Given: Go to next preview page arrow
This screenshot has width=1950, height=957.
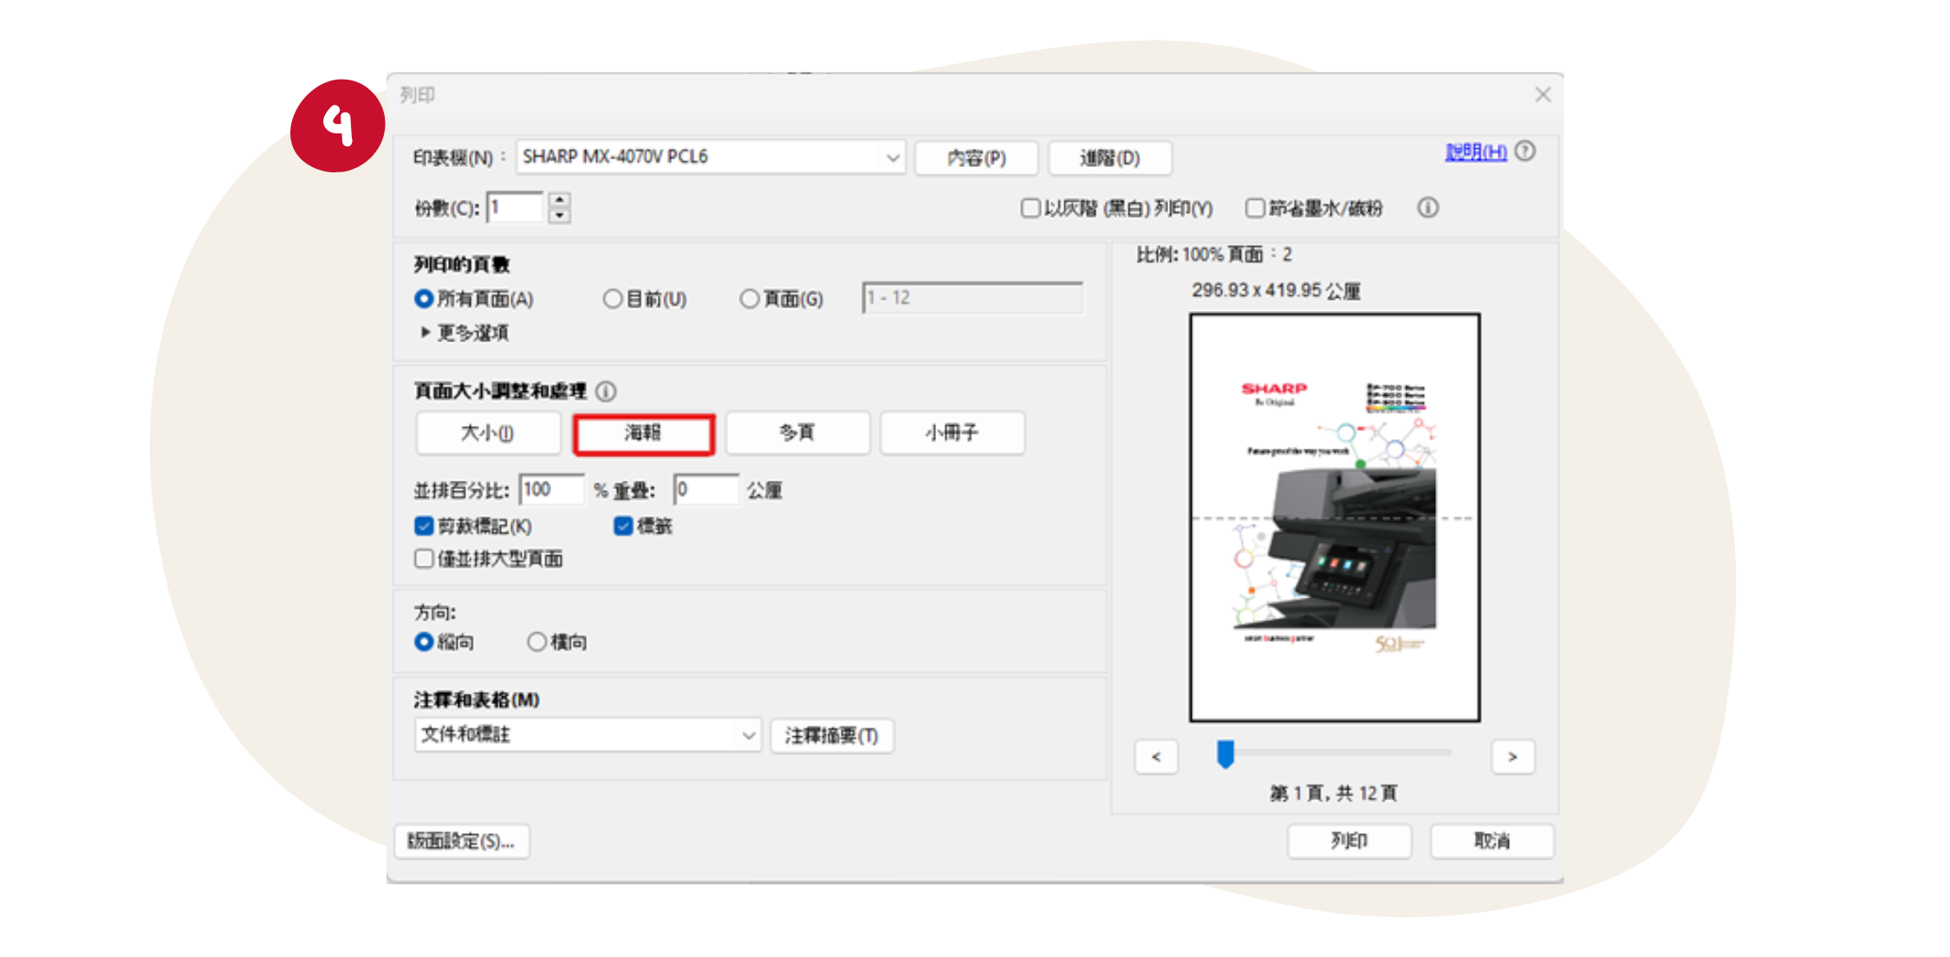Looking at the screenshot, I should pyautogui.click(x=1512, y=757).
